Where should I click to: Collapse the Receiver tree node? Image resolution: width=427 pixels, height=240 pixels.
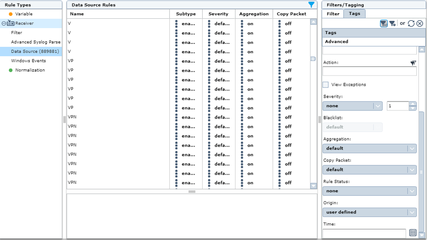pos(4,23)
